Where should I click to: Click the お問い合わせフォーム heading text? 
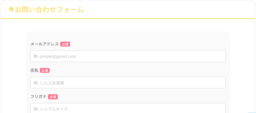[x=49, y=10]
